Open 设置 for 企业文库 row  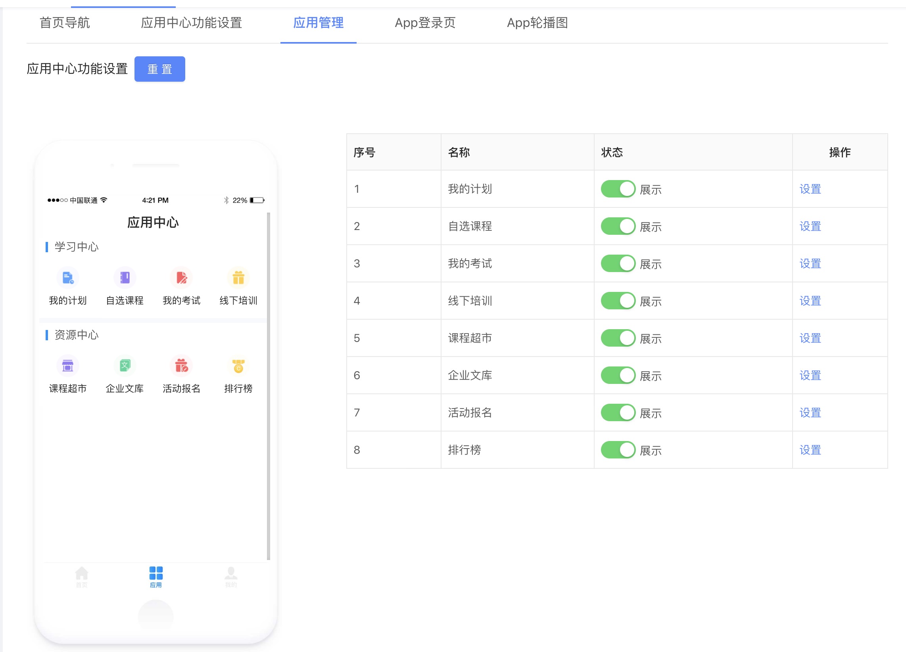(x=810, y=375)
